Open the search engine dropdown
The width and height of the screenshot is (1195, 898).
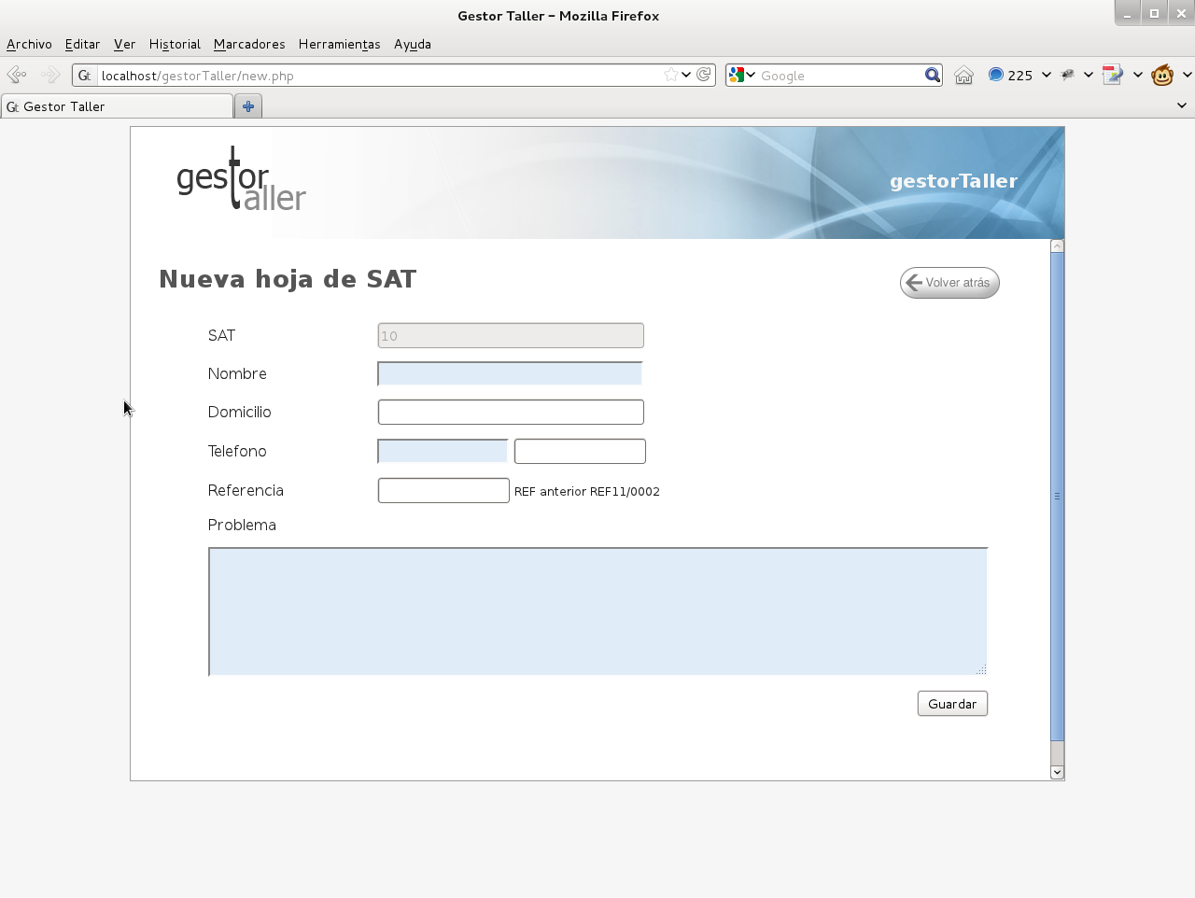(x=752, y=75)
